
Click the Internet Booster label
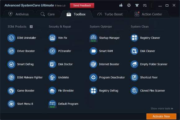click(109, 64)
